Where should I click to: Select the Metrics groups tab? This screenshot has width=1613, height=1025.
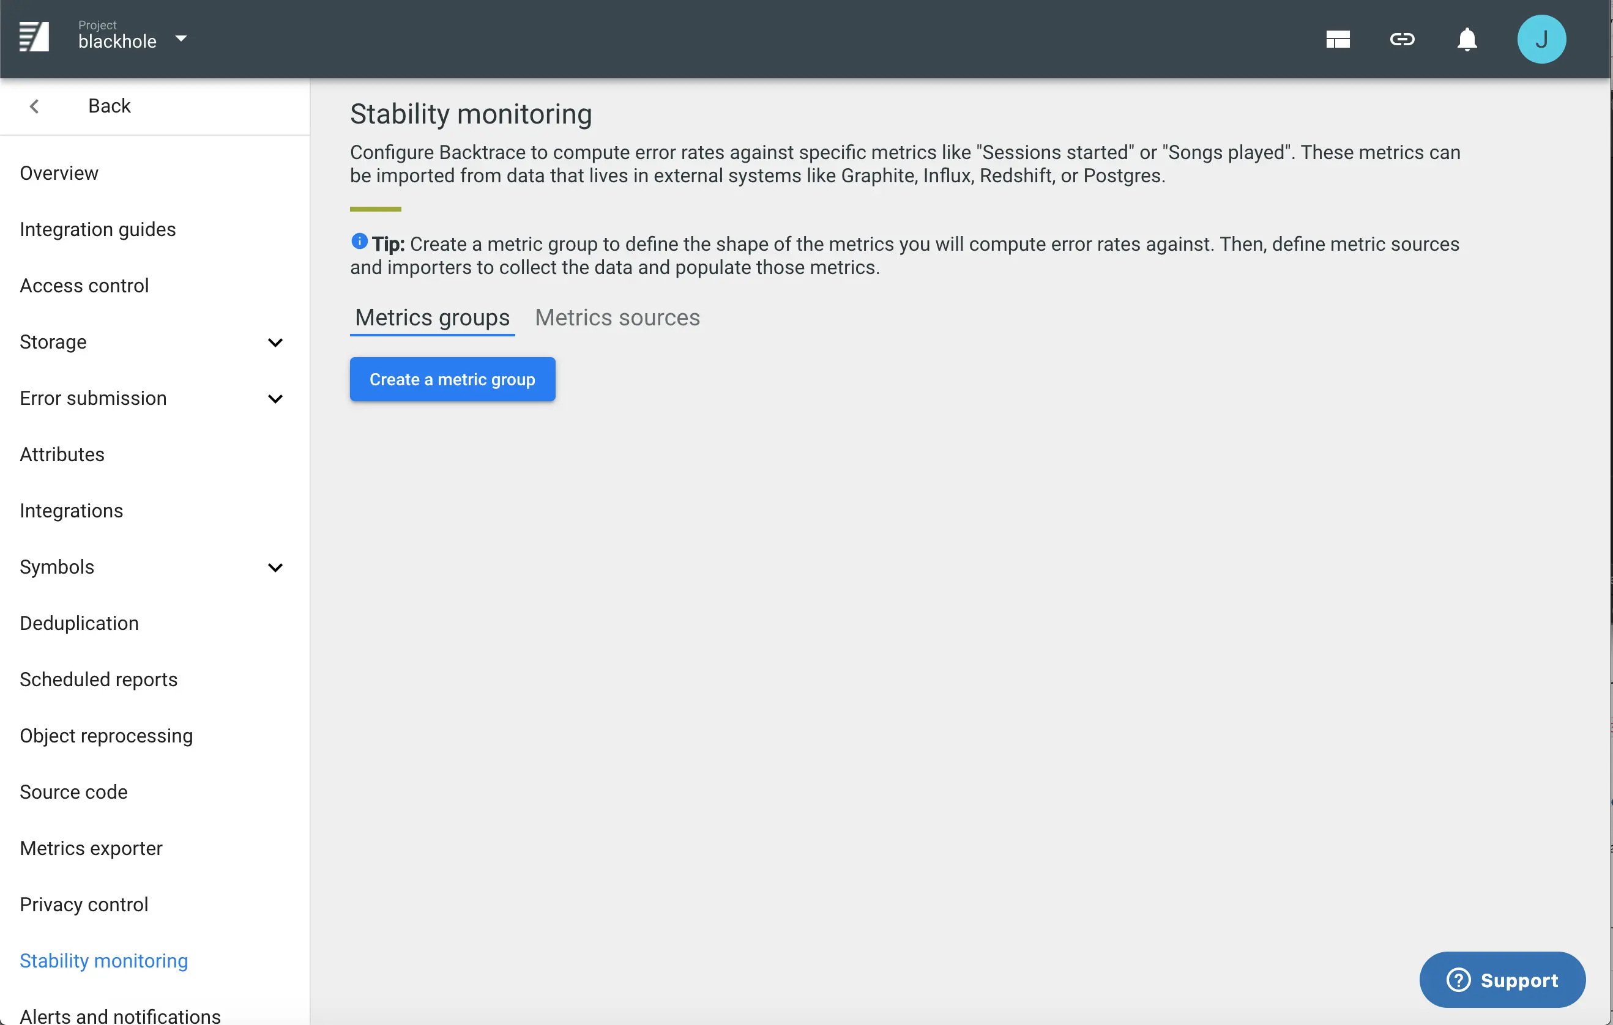pos(432,317)
